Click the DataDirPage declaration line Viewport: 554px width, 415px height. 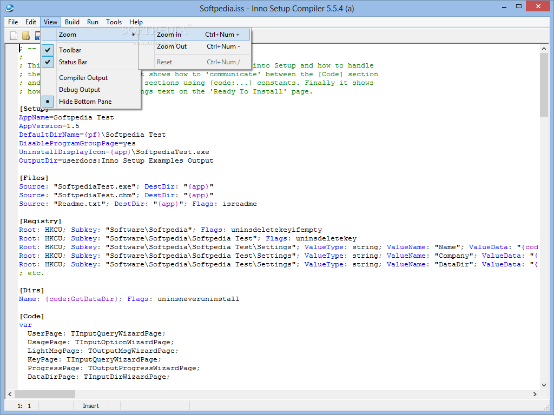[x=98, y=377]
